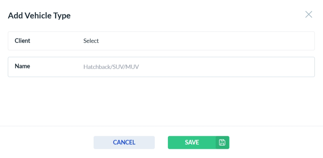This screenshot has width=323, height=158.
Task: Click the blank dialog body below Name
Action: click(x=161, y=101)
